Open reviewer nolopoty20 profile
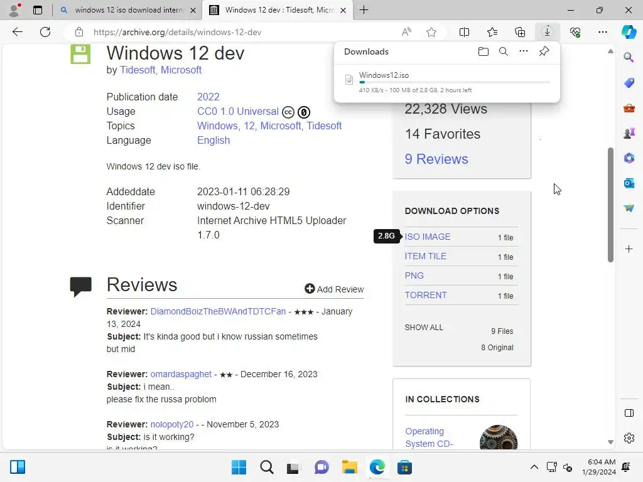The height and width of the screenshot is (482, 643). click(172, 424)
